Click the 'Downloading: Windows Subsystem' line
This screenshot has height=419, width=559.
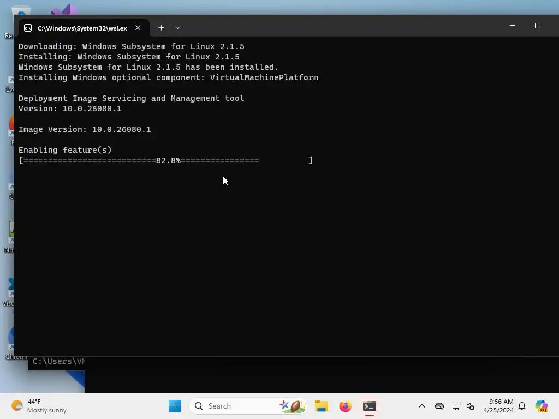pyautogui.click(x=132, y=47)
